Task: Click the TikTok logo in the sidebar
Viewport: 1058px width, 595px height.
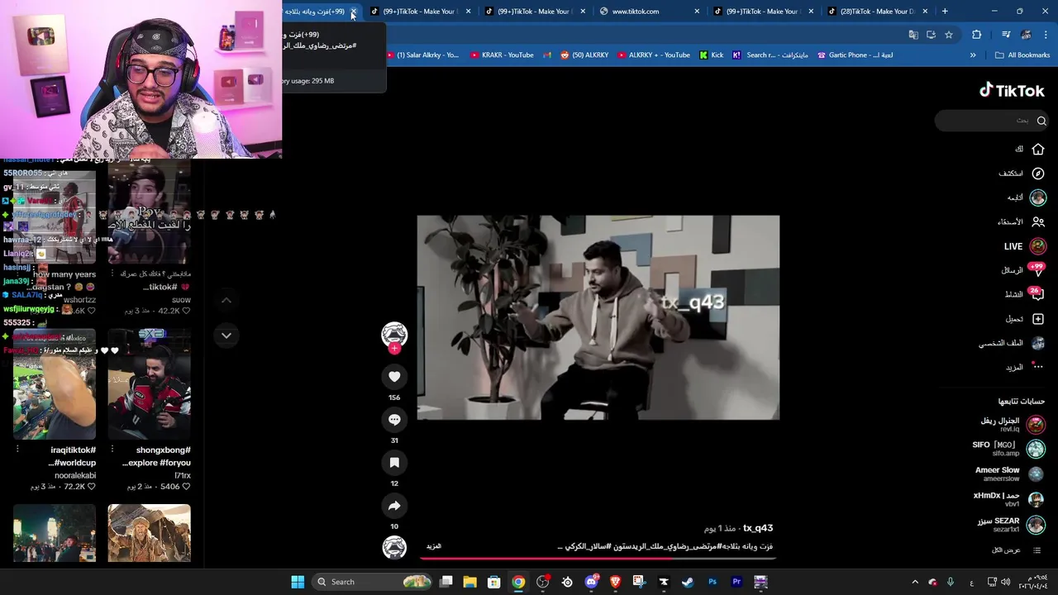Action: [x=1012, y=90]
